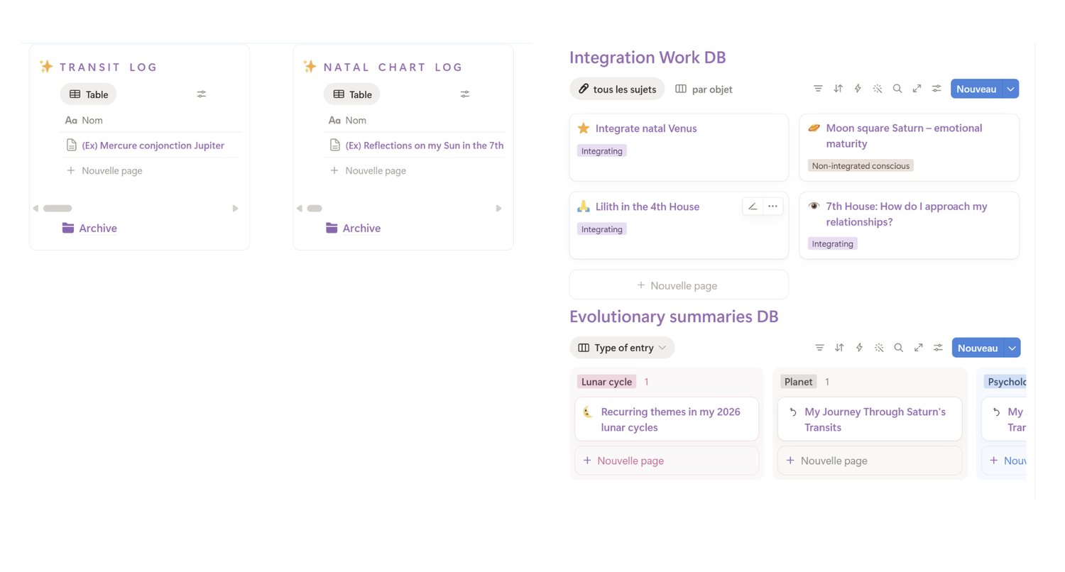Open view settings sliders in Integration Work DB
This screenshot has width=1065, height=572.
pyautogui.click(x=937, y=89)
